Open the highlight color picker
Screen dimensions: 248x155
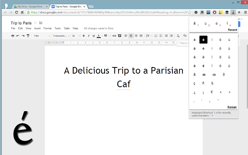pos(107,36)
